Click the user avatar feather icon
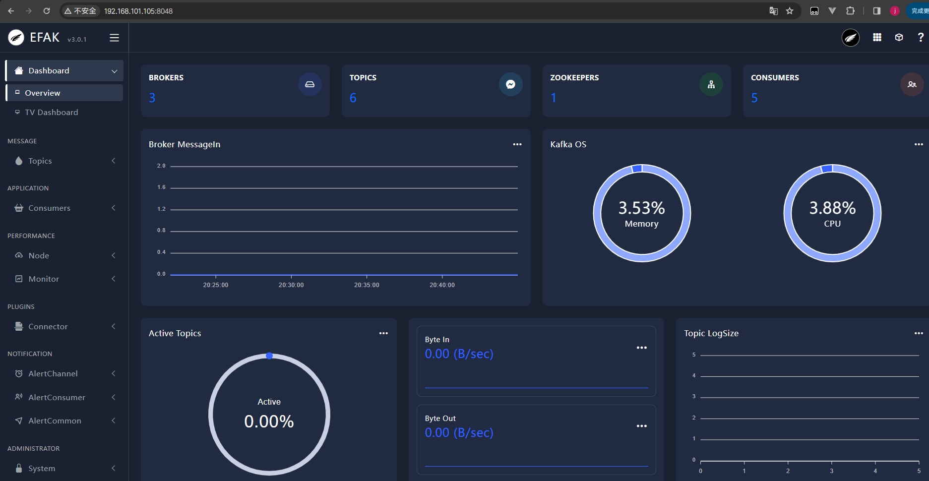 coord(851,38)
